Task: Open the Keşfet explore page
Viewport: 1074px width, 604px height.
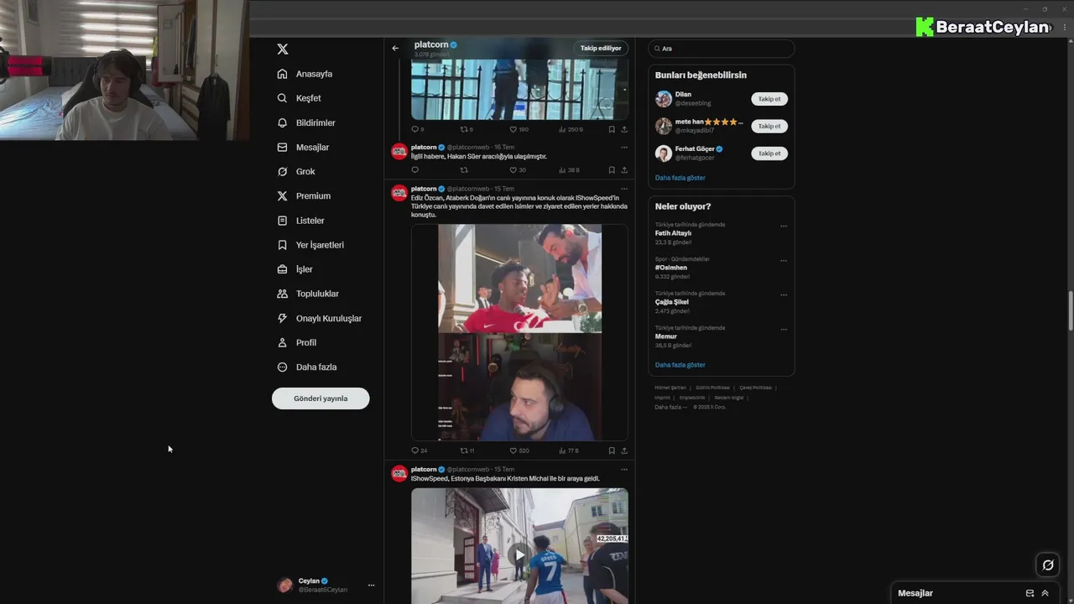Action: [x=300, y=98]
